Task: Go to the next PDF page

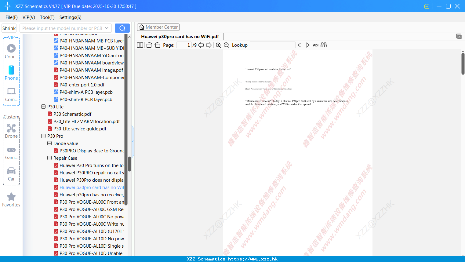Action: pyautogui.click(x=209, y=45)
